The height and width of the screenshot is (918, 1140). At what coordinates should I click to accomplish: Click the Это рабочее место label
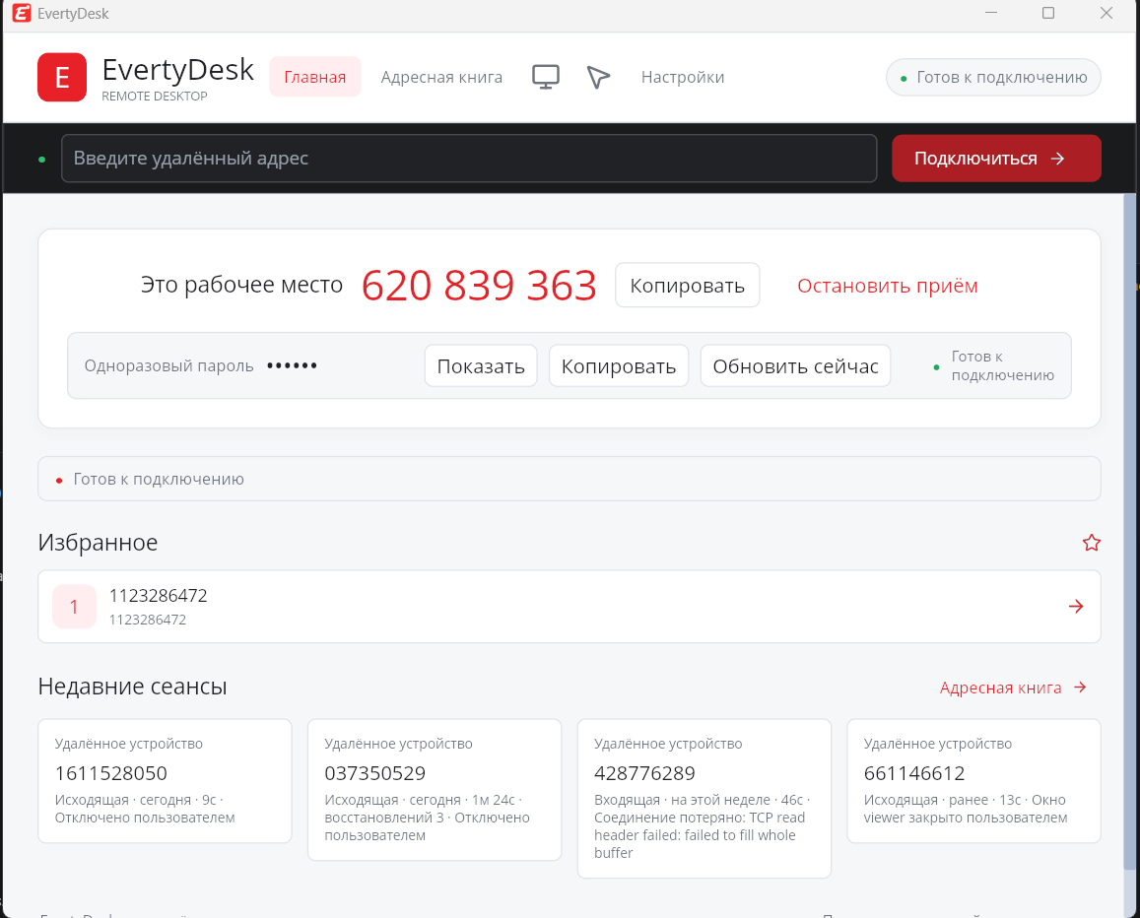coord(241,285)
